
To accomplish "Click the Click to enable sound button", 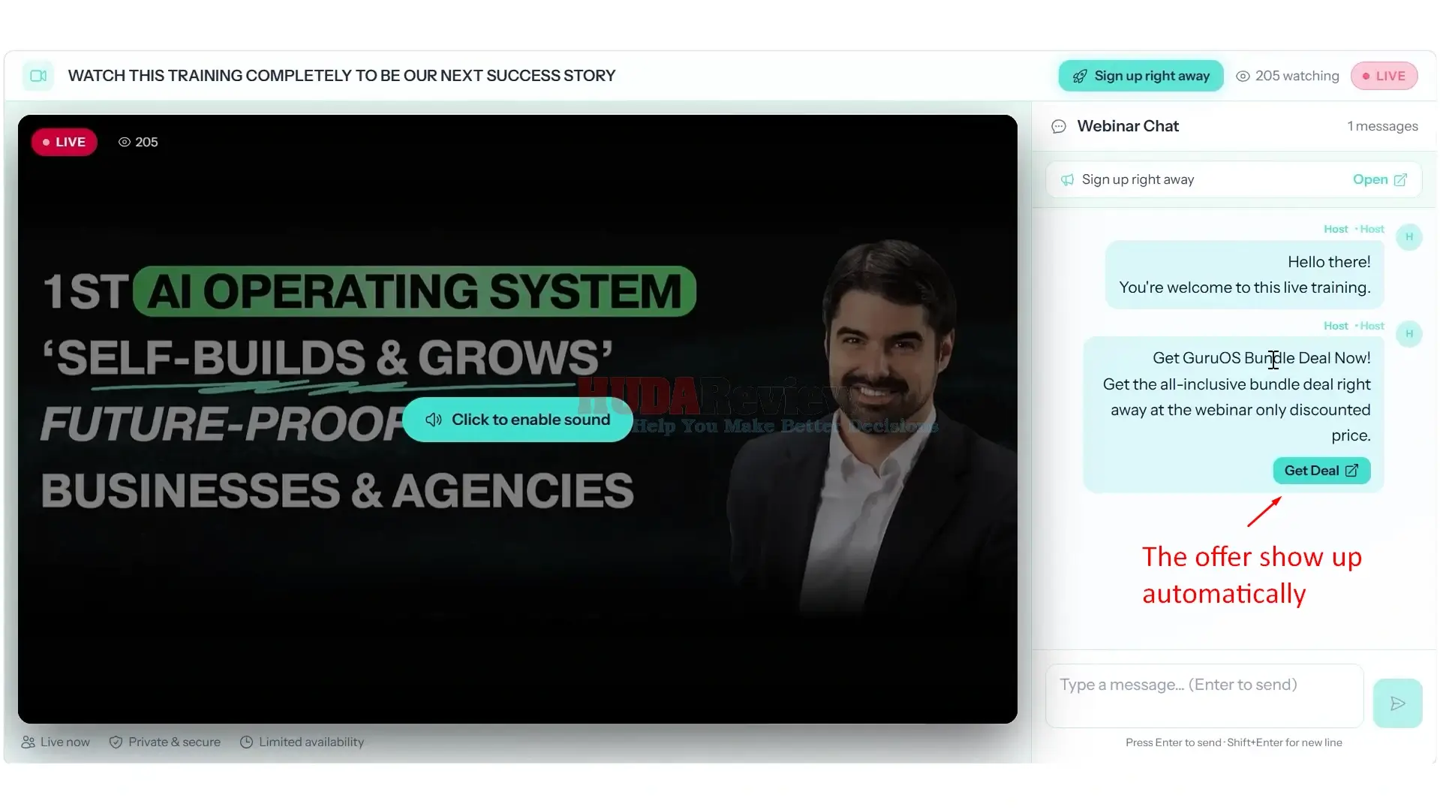I will click(x=517, y=420).
